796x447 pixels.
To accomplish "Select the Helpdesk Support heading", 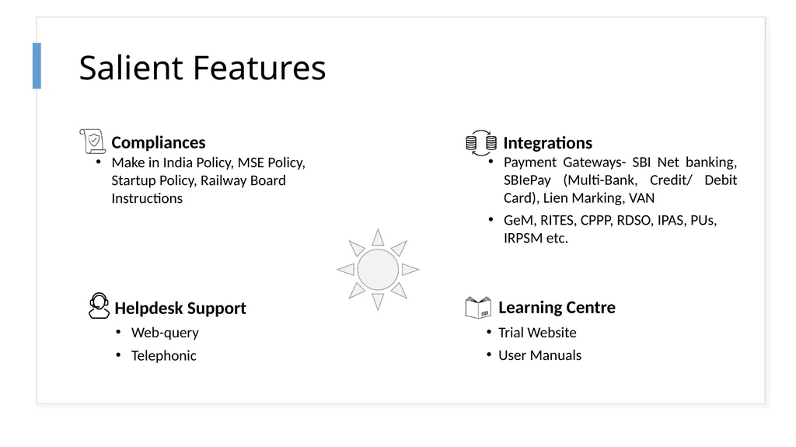I will click(x=180, y=308).
